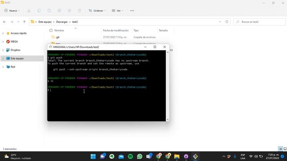Click 'Este equipo' in the address breadcrumb
The height and width of the screenshot is (161, 287).
45,22
